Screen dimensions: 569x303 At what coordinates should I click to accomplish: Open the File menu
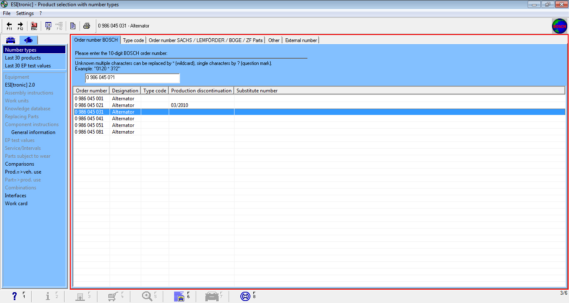7,13
